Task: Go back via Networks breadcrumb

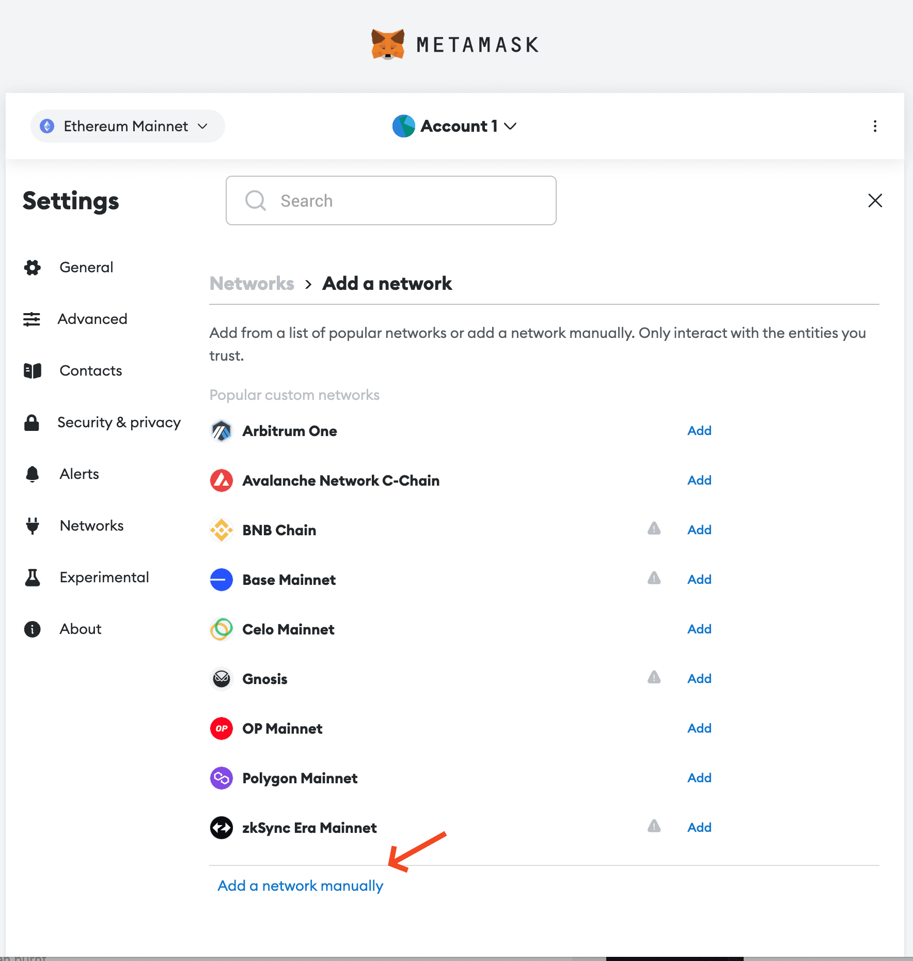Action: [251, 284]
